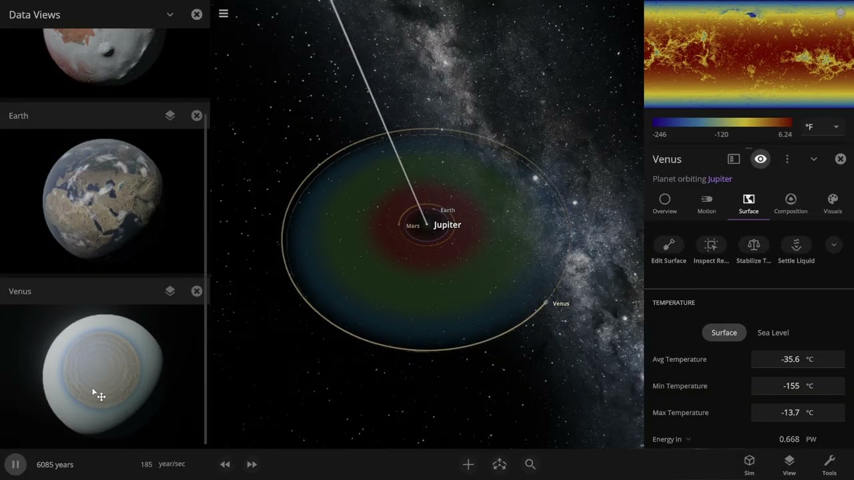Screen dimensions: 854x480
Task: Switch to the Motion tab
Action: (x=707, y=204)
